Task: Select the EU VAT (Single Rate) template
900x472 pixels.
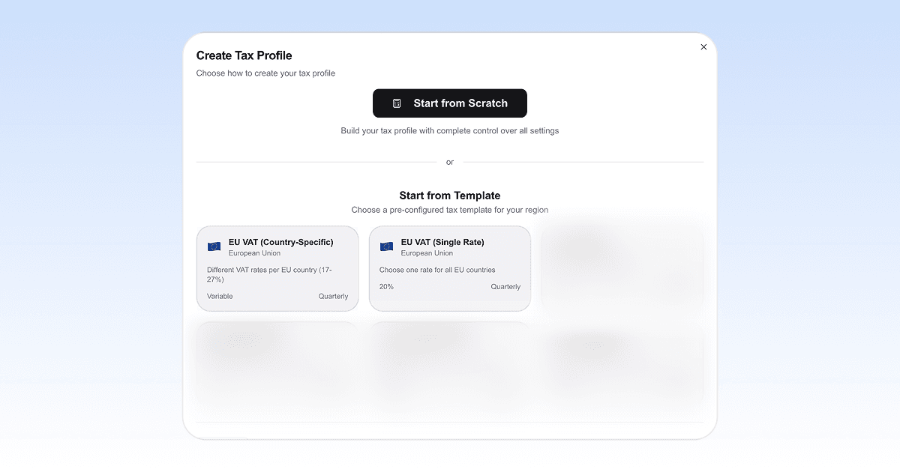Action: 449,268
